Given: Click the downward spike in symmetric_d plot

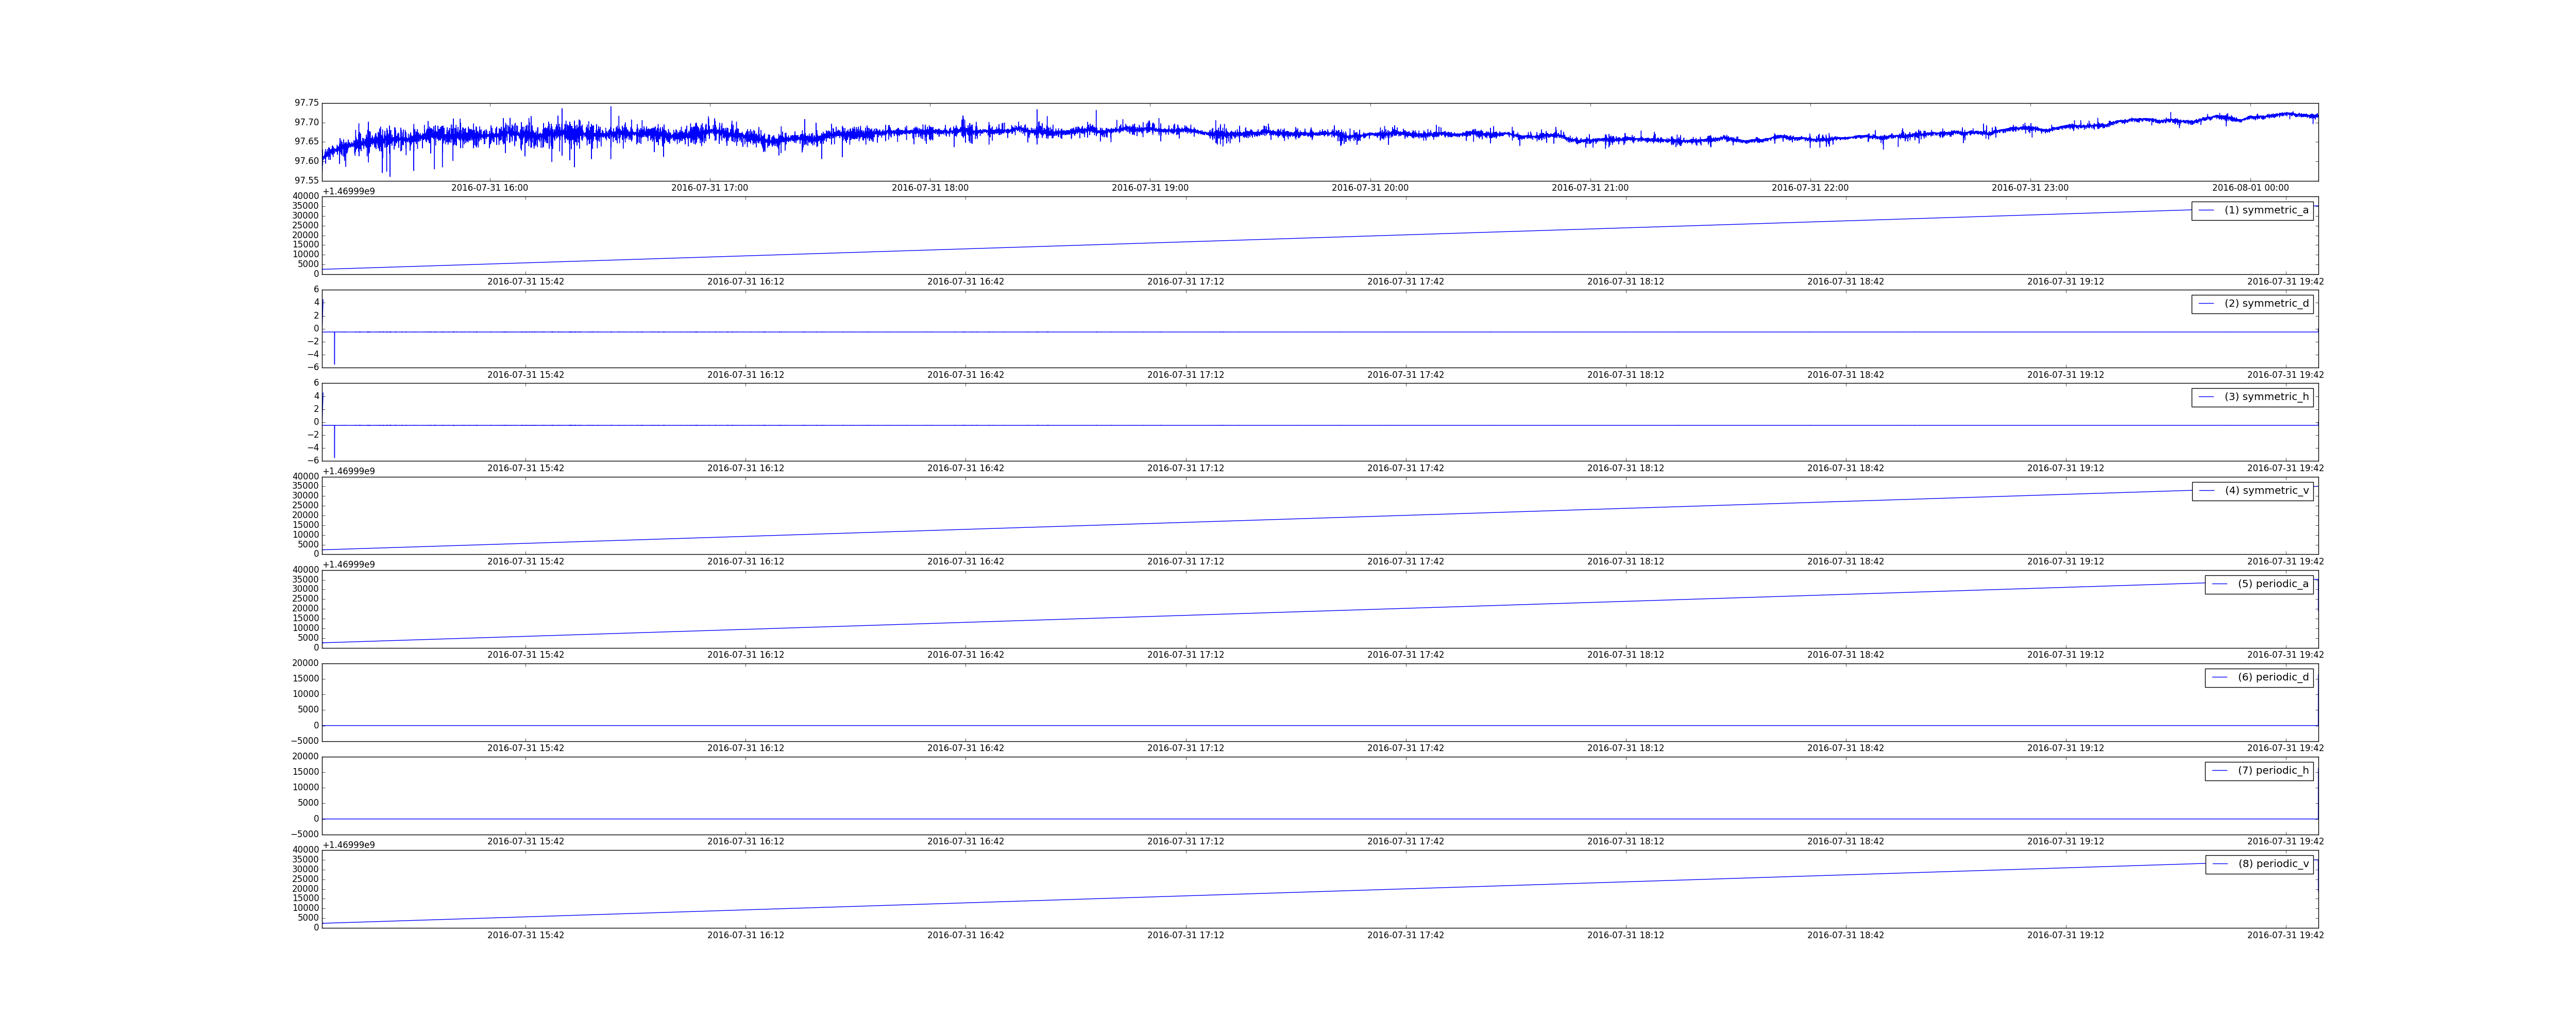Looking at the screenshot, I should point(334,347).
